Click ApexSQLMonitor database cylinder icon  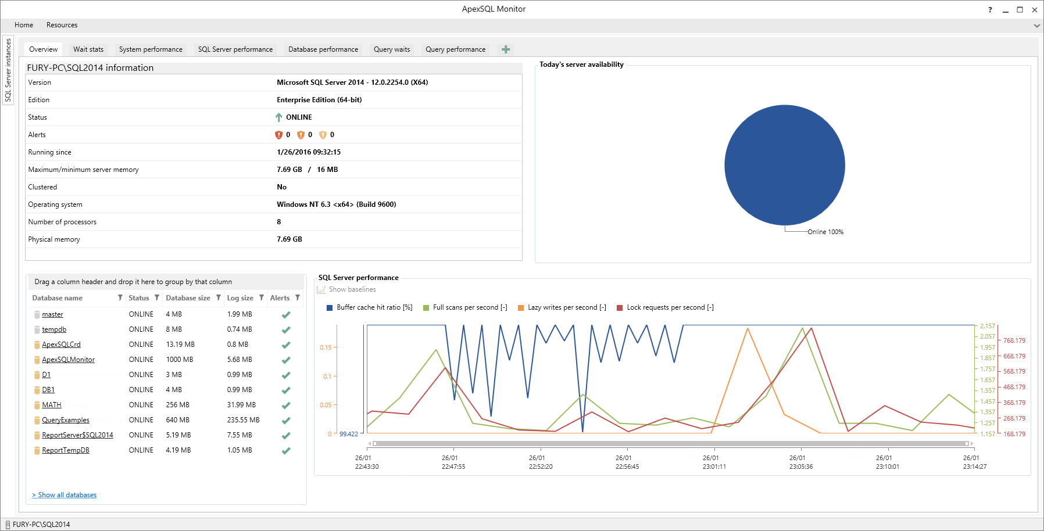(37, 360)
